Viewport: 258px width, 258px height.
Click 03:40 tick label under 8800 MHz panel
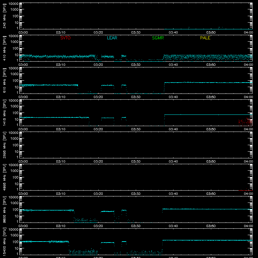(173, 226)
